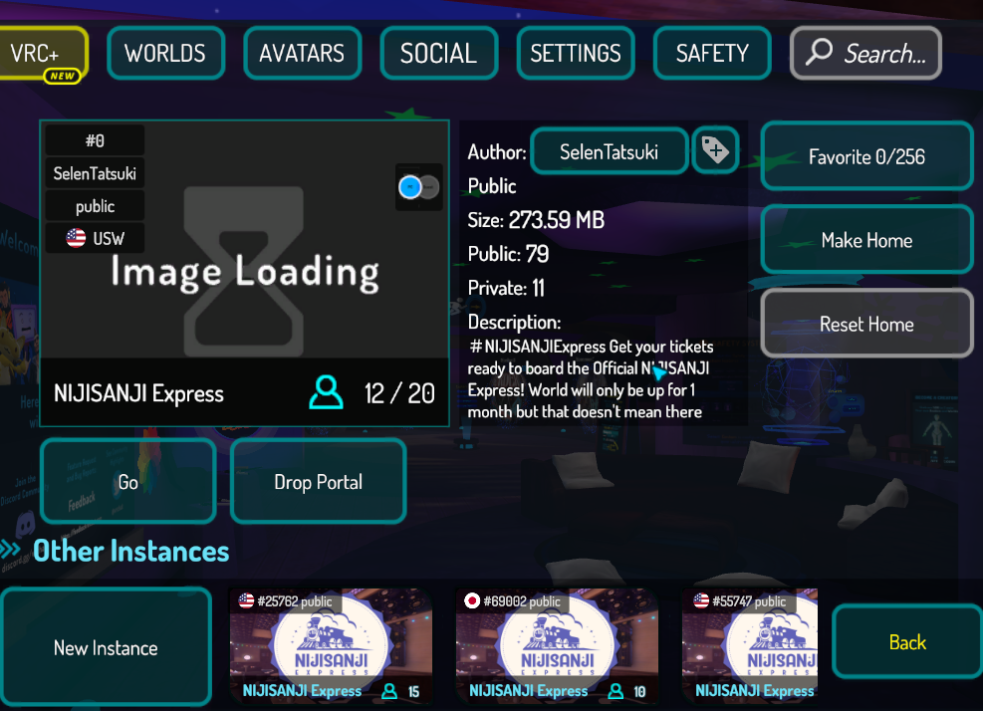Set this world with Make Home
The height and width of the screenshot is (711, 983).
click(x=867, y=240)
